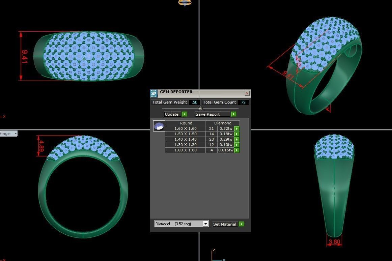Select the round gem thumbnail icon
The height and width of the screenshot is (261, 392).
pos(159,126)
